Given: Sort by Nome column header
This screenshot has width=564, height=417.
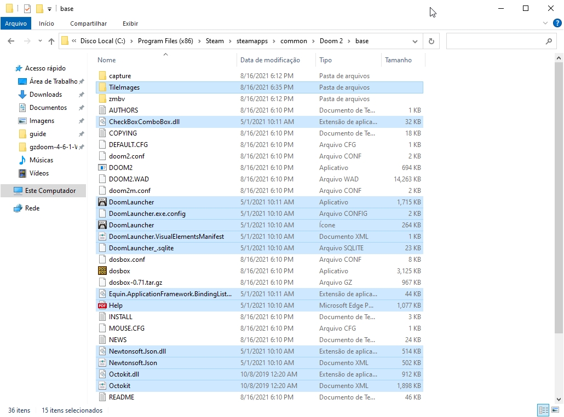Looking at the screenshot, I should click(106, 60).
